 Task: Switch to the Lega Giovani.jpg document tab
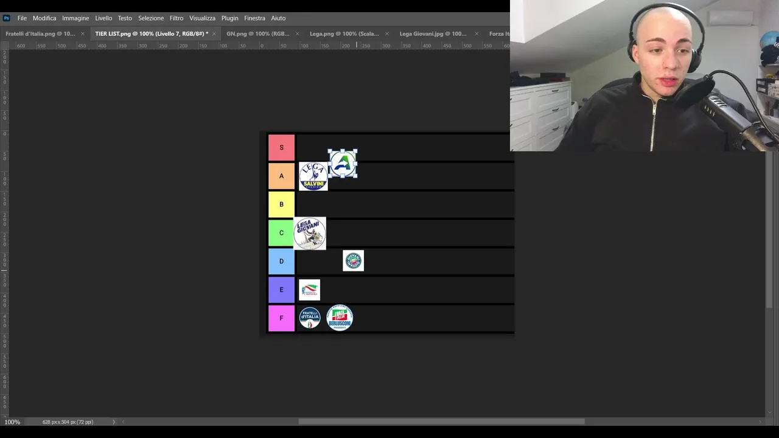click(x=433, y=33)
